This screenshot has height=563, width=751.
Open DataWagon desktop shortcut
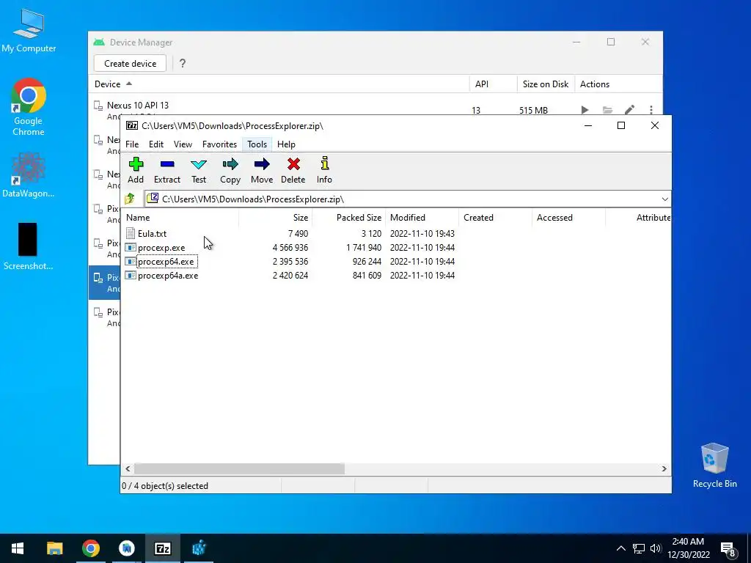pyautogui.click(x=29, y=174)
